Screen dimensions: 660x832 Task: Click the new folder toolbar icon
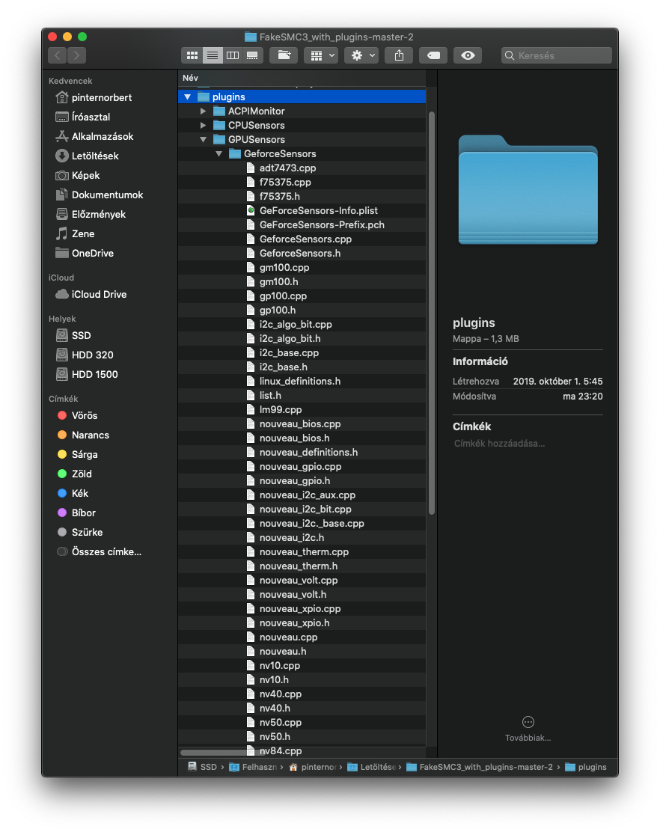tap(284, 55)
